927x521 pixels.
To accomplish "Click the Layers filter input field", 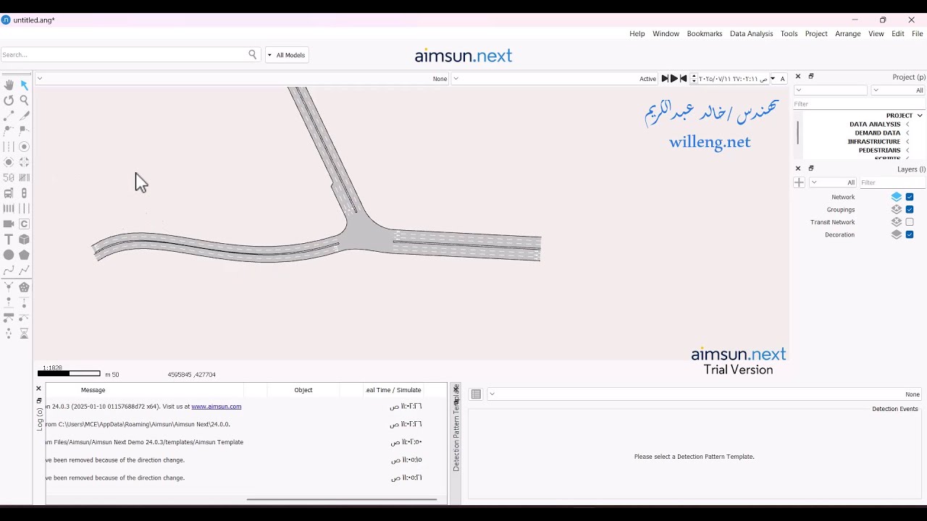I will [892, 182].
